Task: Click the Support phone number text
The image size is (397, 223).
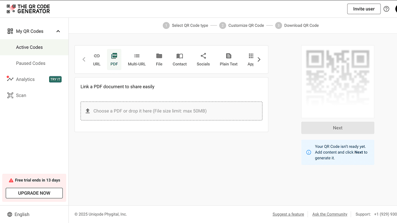Action: (x=385, y=214)
